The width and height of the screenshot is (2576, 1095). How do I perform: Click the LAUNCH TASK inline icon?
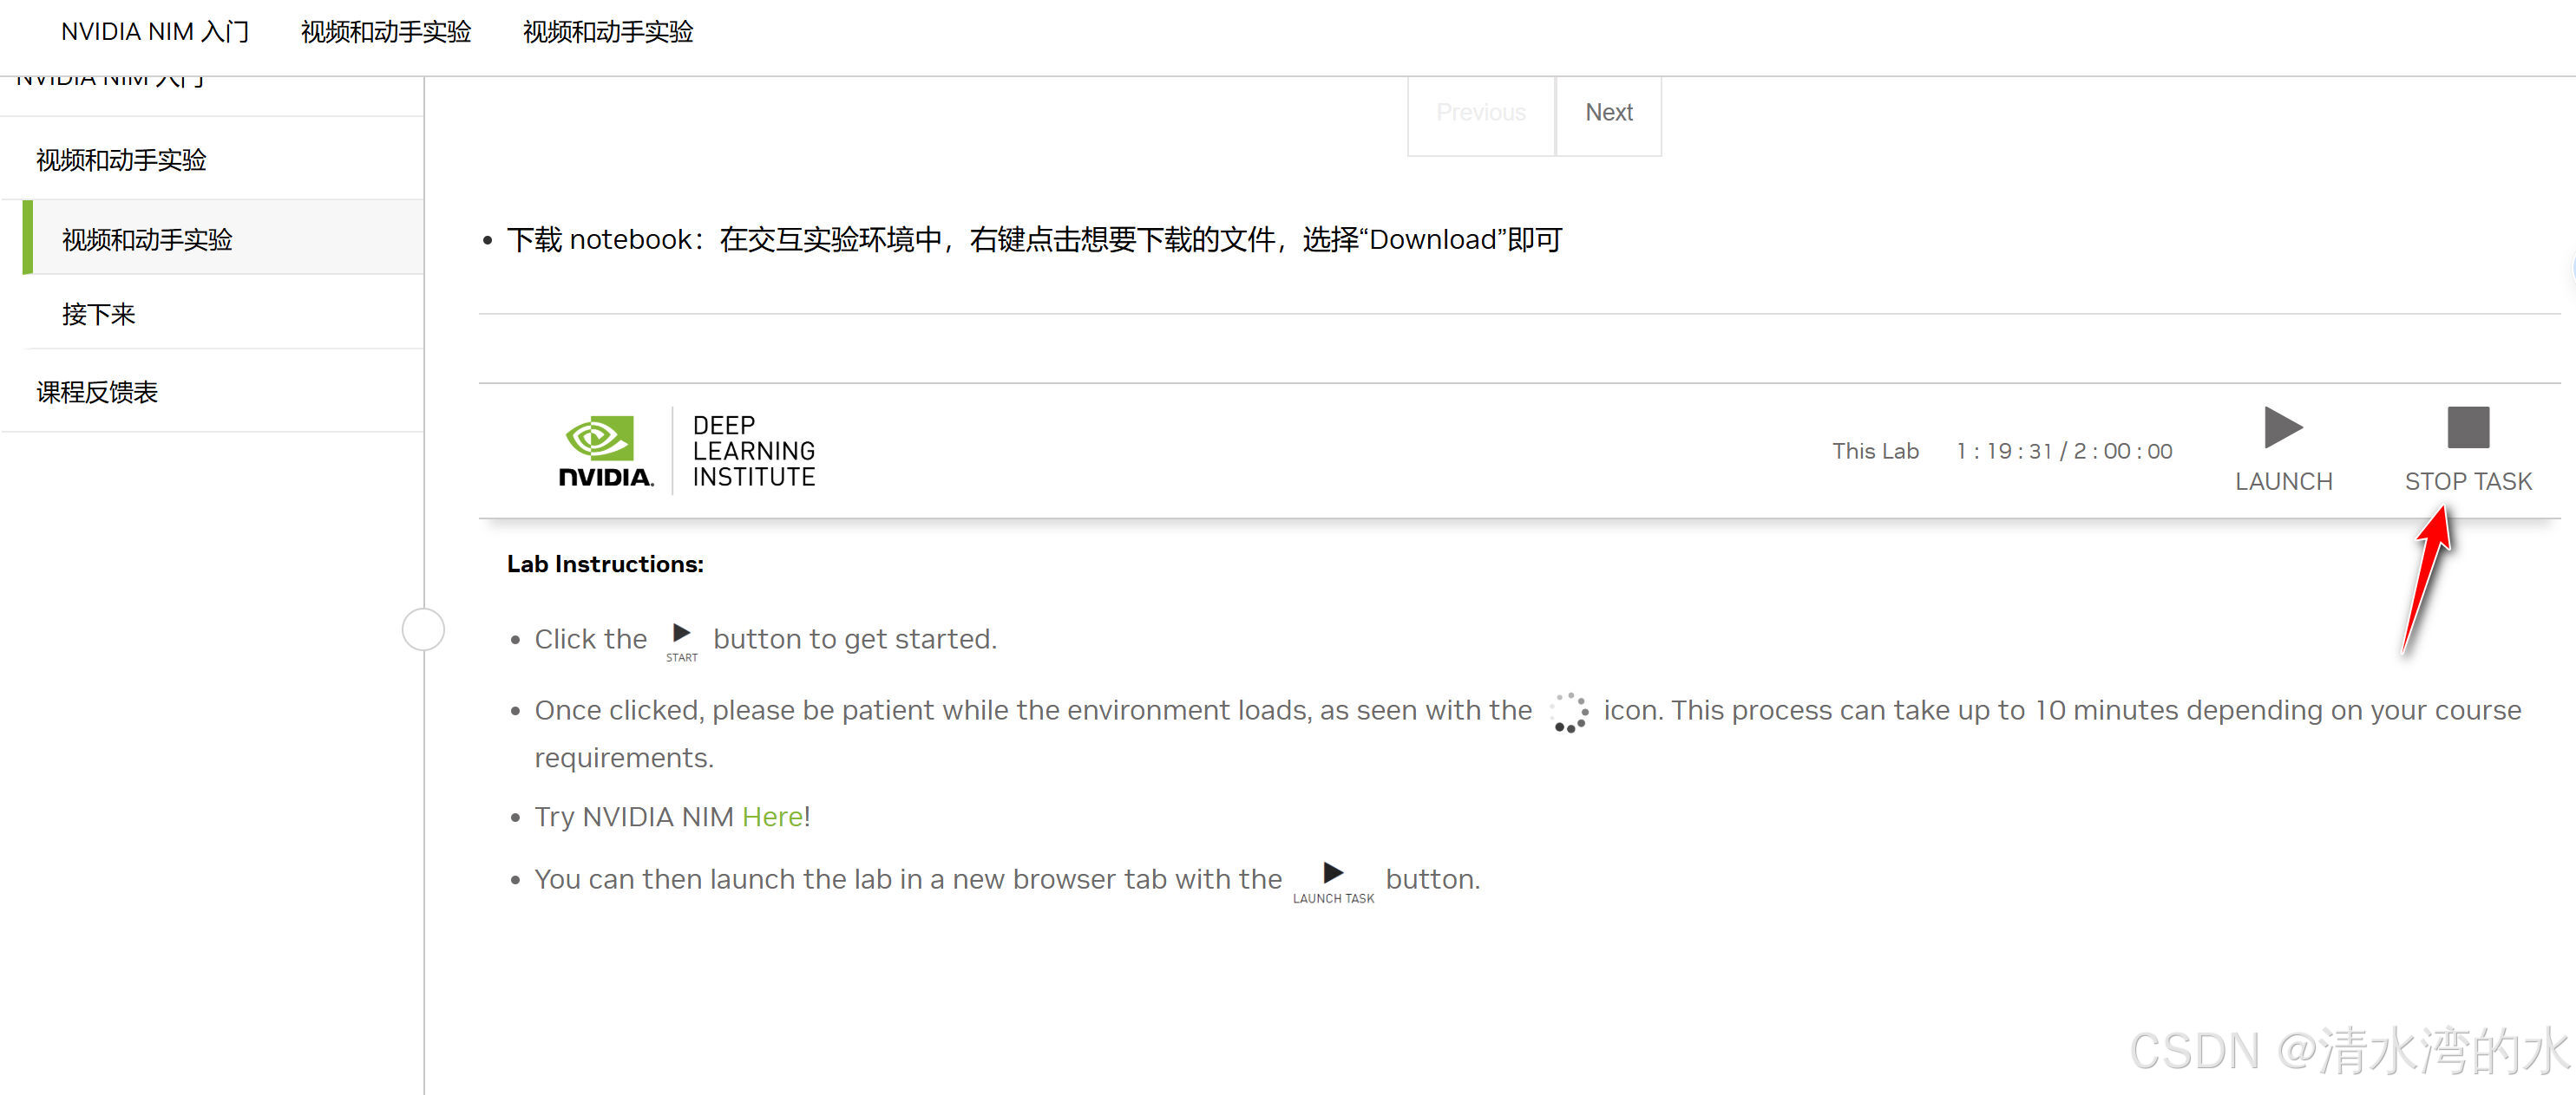pos(1332,873)
